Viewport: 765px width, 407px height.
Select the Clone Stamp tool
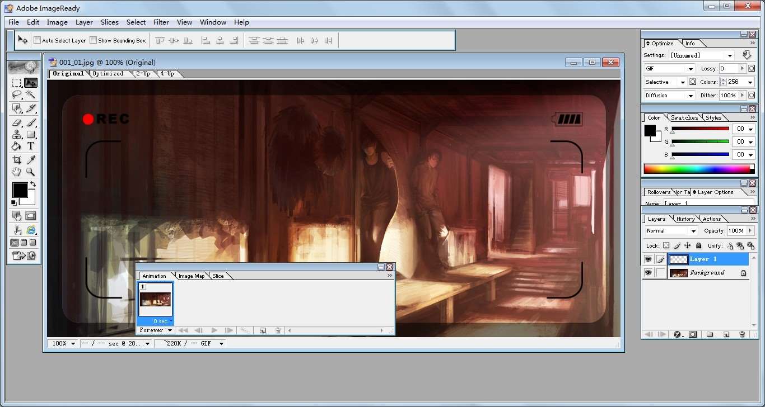[17, 134]
